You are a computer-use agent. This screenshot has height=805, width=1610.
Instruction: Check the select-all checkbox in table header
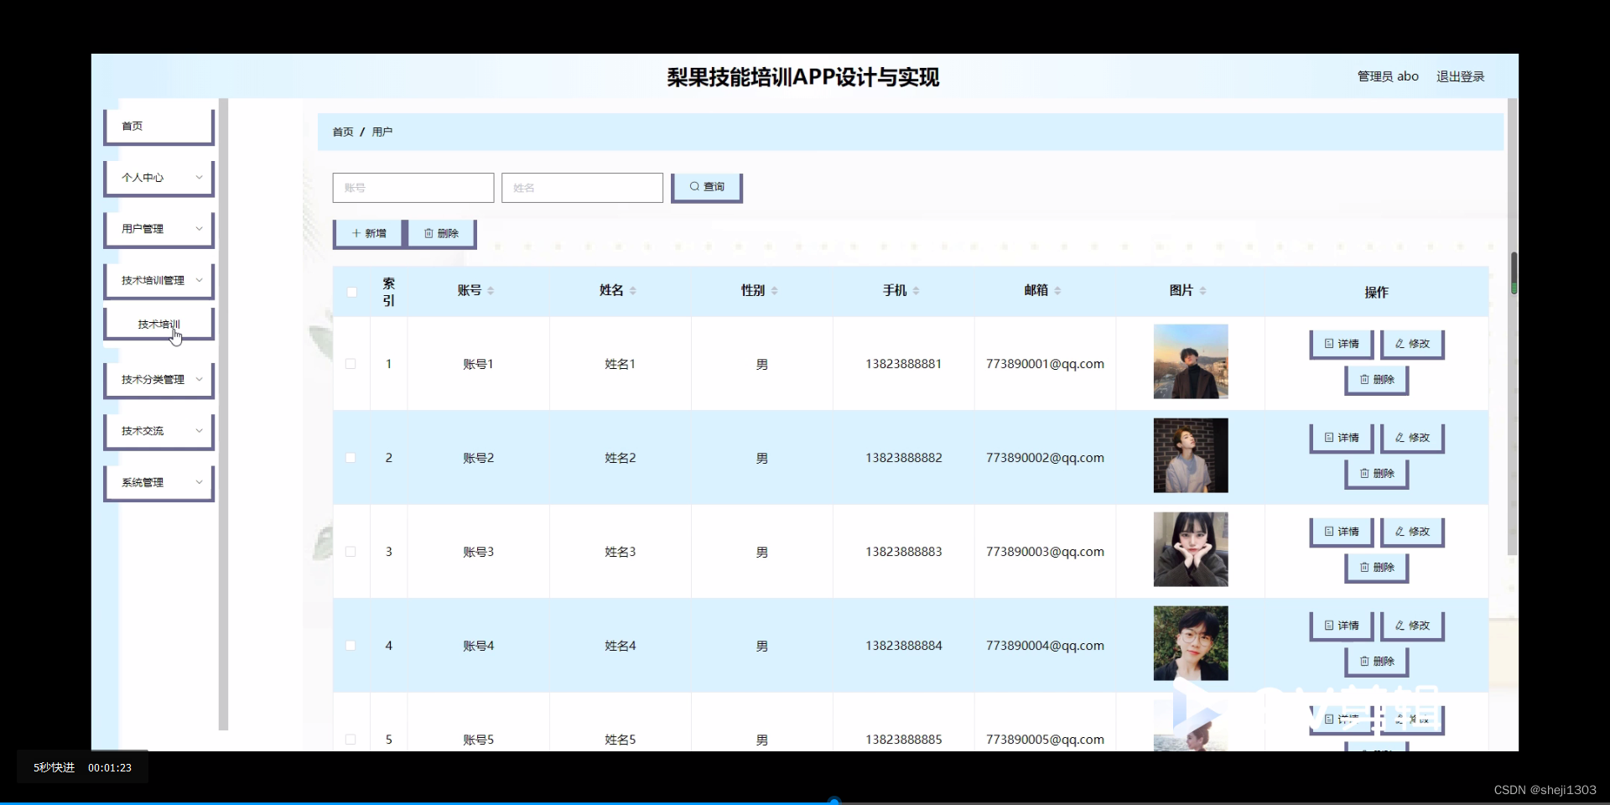[351, 291]
